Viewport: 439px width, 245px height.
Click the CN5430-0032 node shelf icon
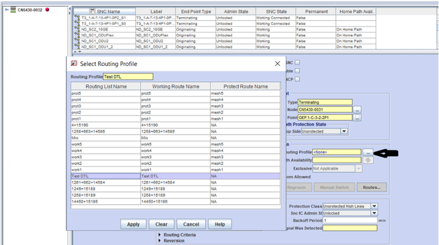pos(13,10)
